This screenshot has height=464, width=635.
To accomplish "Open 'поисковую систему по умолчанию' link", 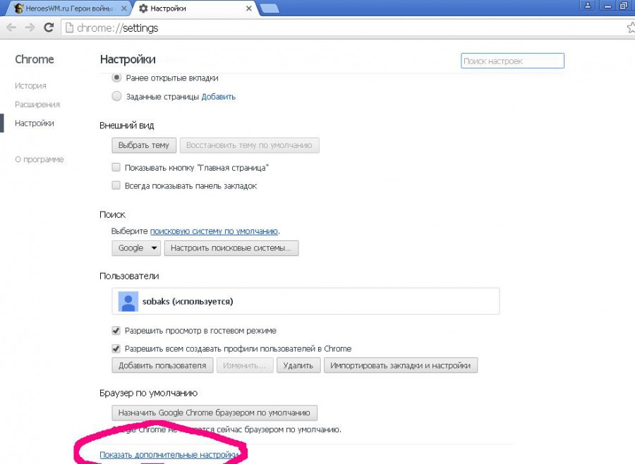I will click(x=214, y=231).
